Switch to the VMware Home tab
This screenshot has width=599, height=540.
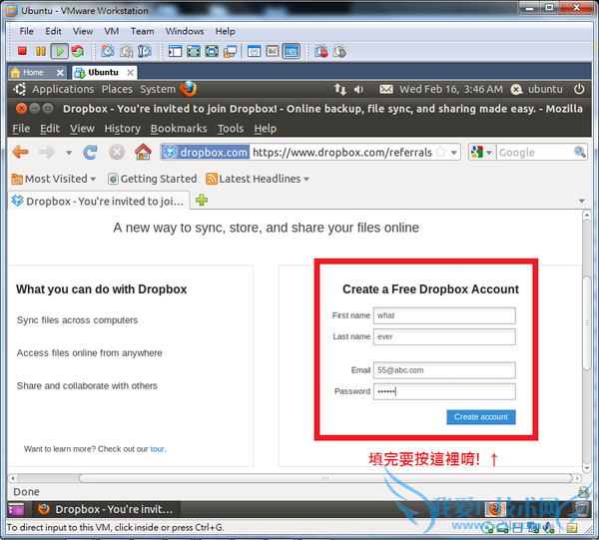pyautogui.click(x=33, y=72)
